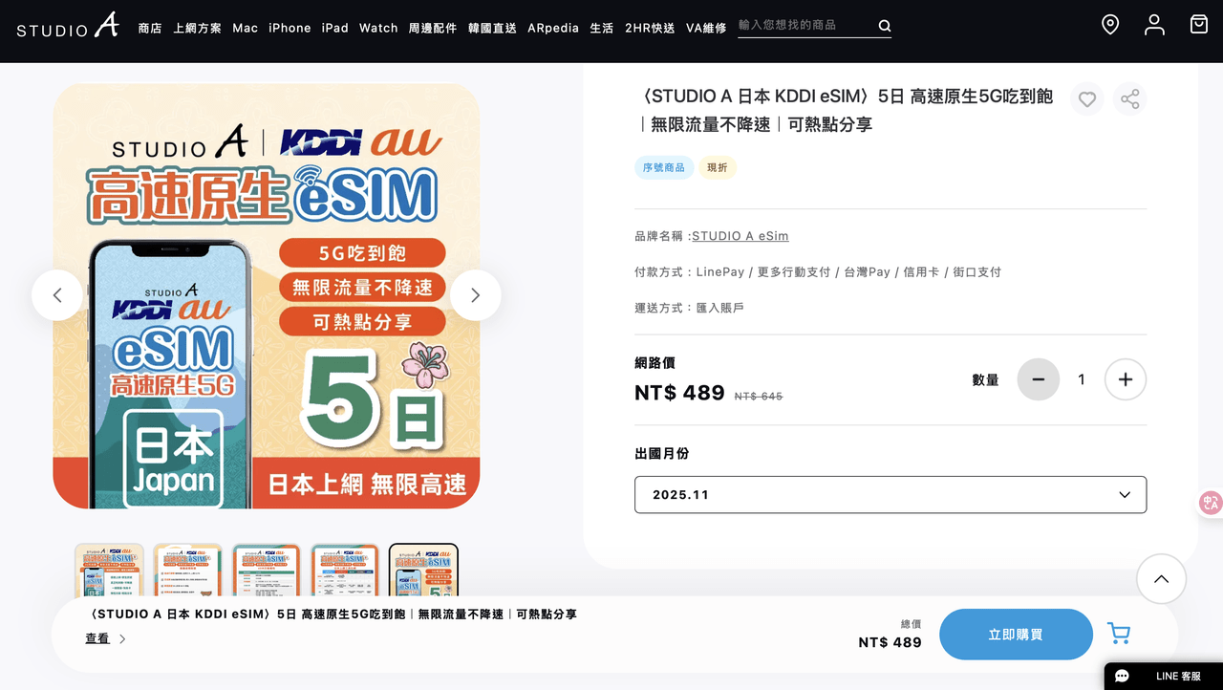The width and height of the screenshot is (1223, 690).
Task: Select the second product thumbnail
Action: pyautogui.click(x=188, y=571)
